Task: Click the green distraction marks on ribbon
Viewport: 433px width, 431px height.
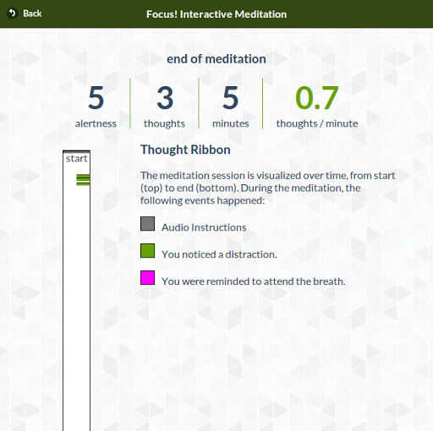Action: (83, 180)
